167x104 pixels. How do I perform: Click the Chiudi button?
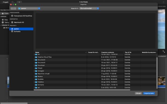(x=138, y=93)
